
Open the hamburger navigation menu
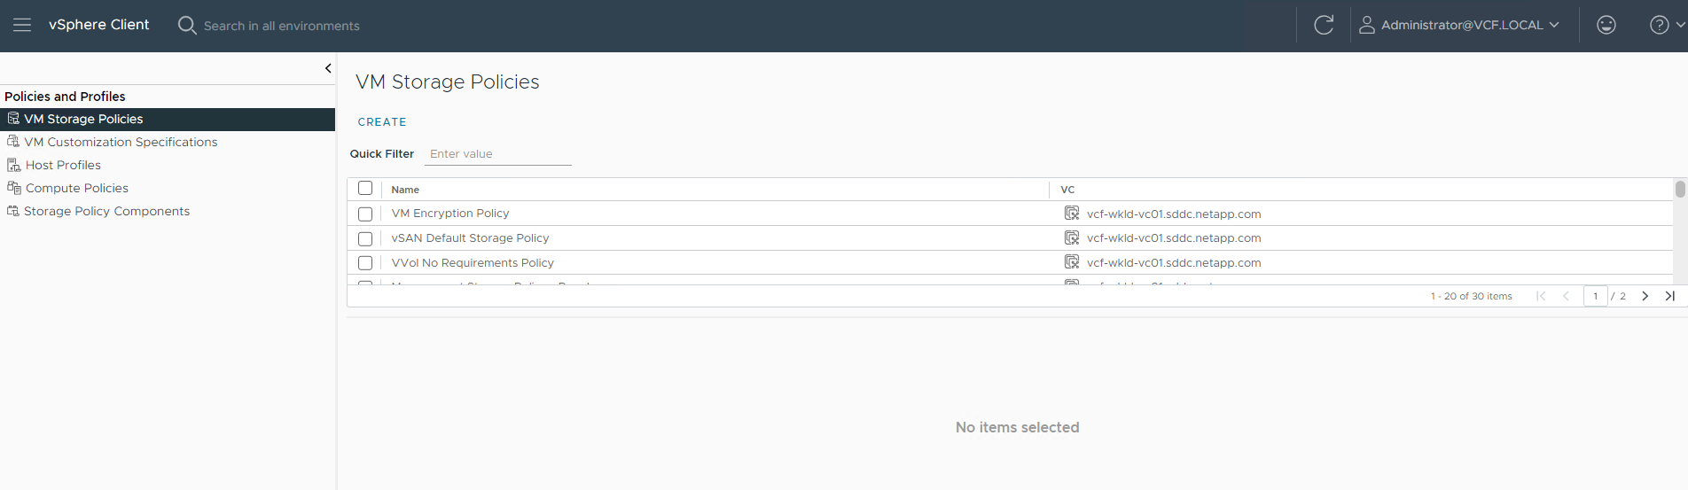22,25
